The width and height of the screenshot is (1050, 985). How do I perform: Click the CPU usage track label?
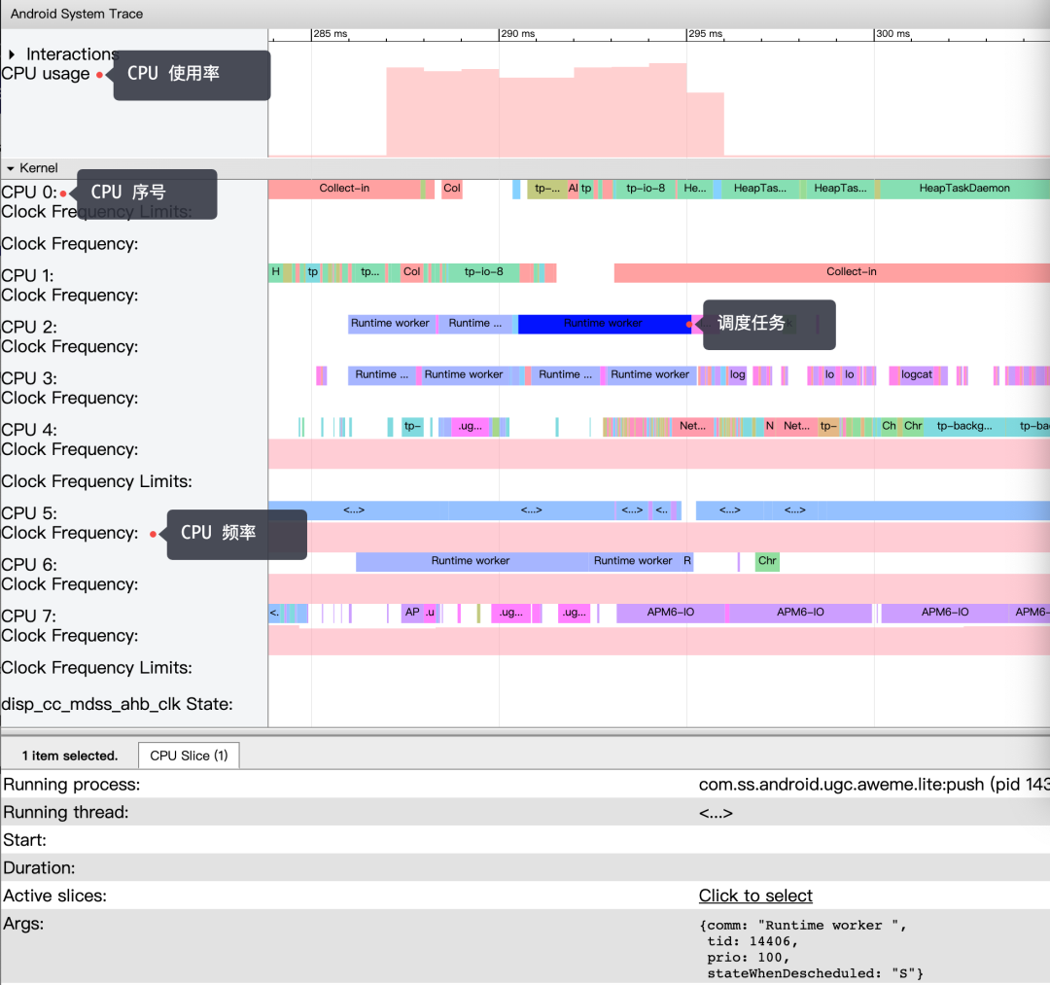(46, 74)
